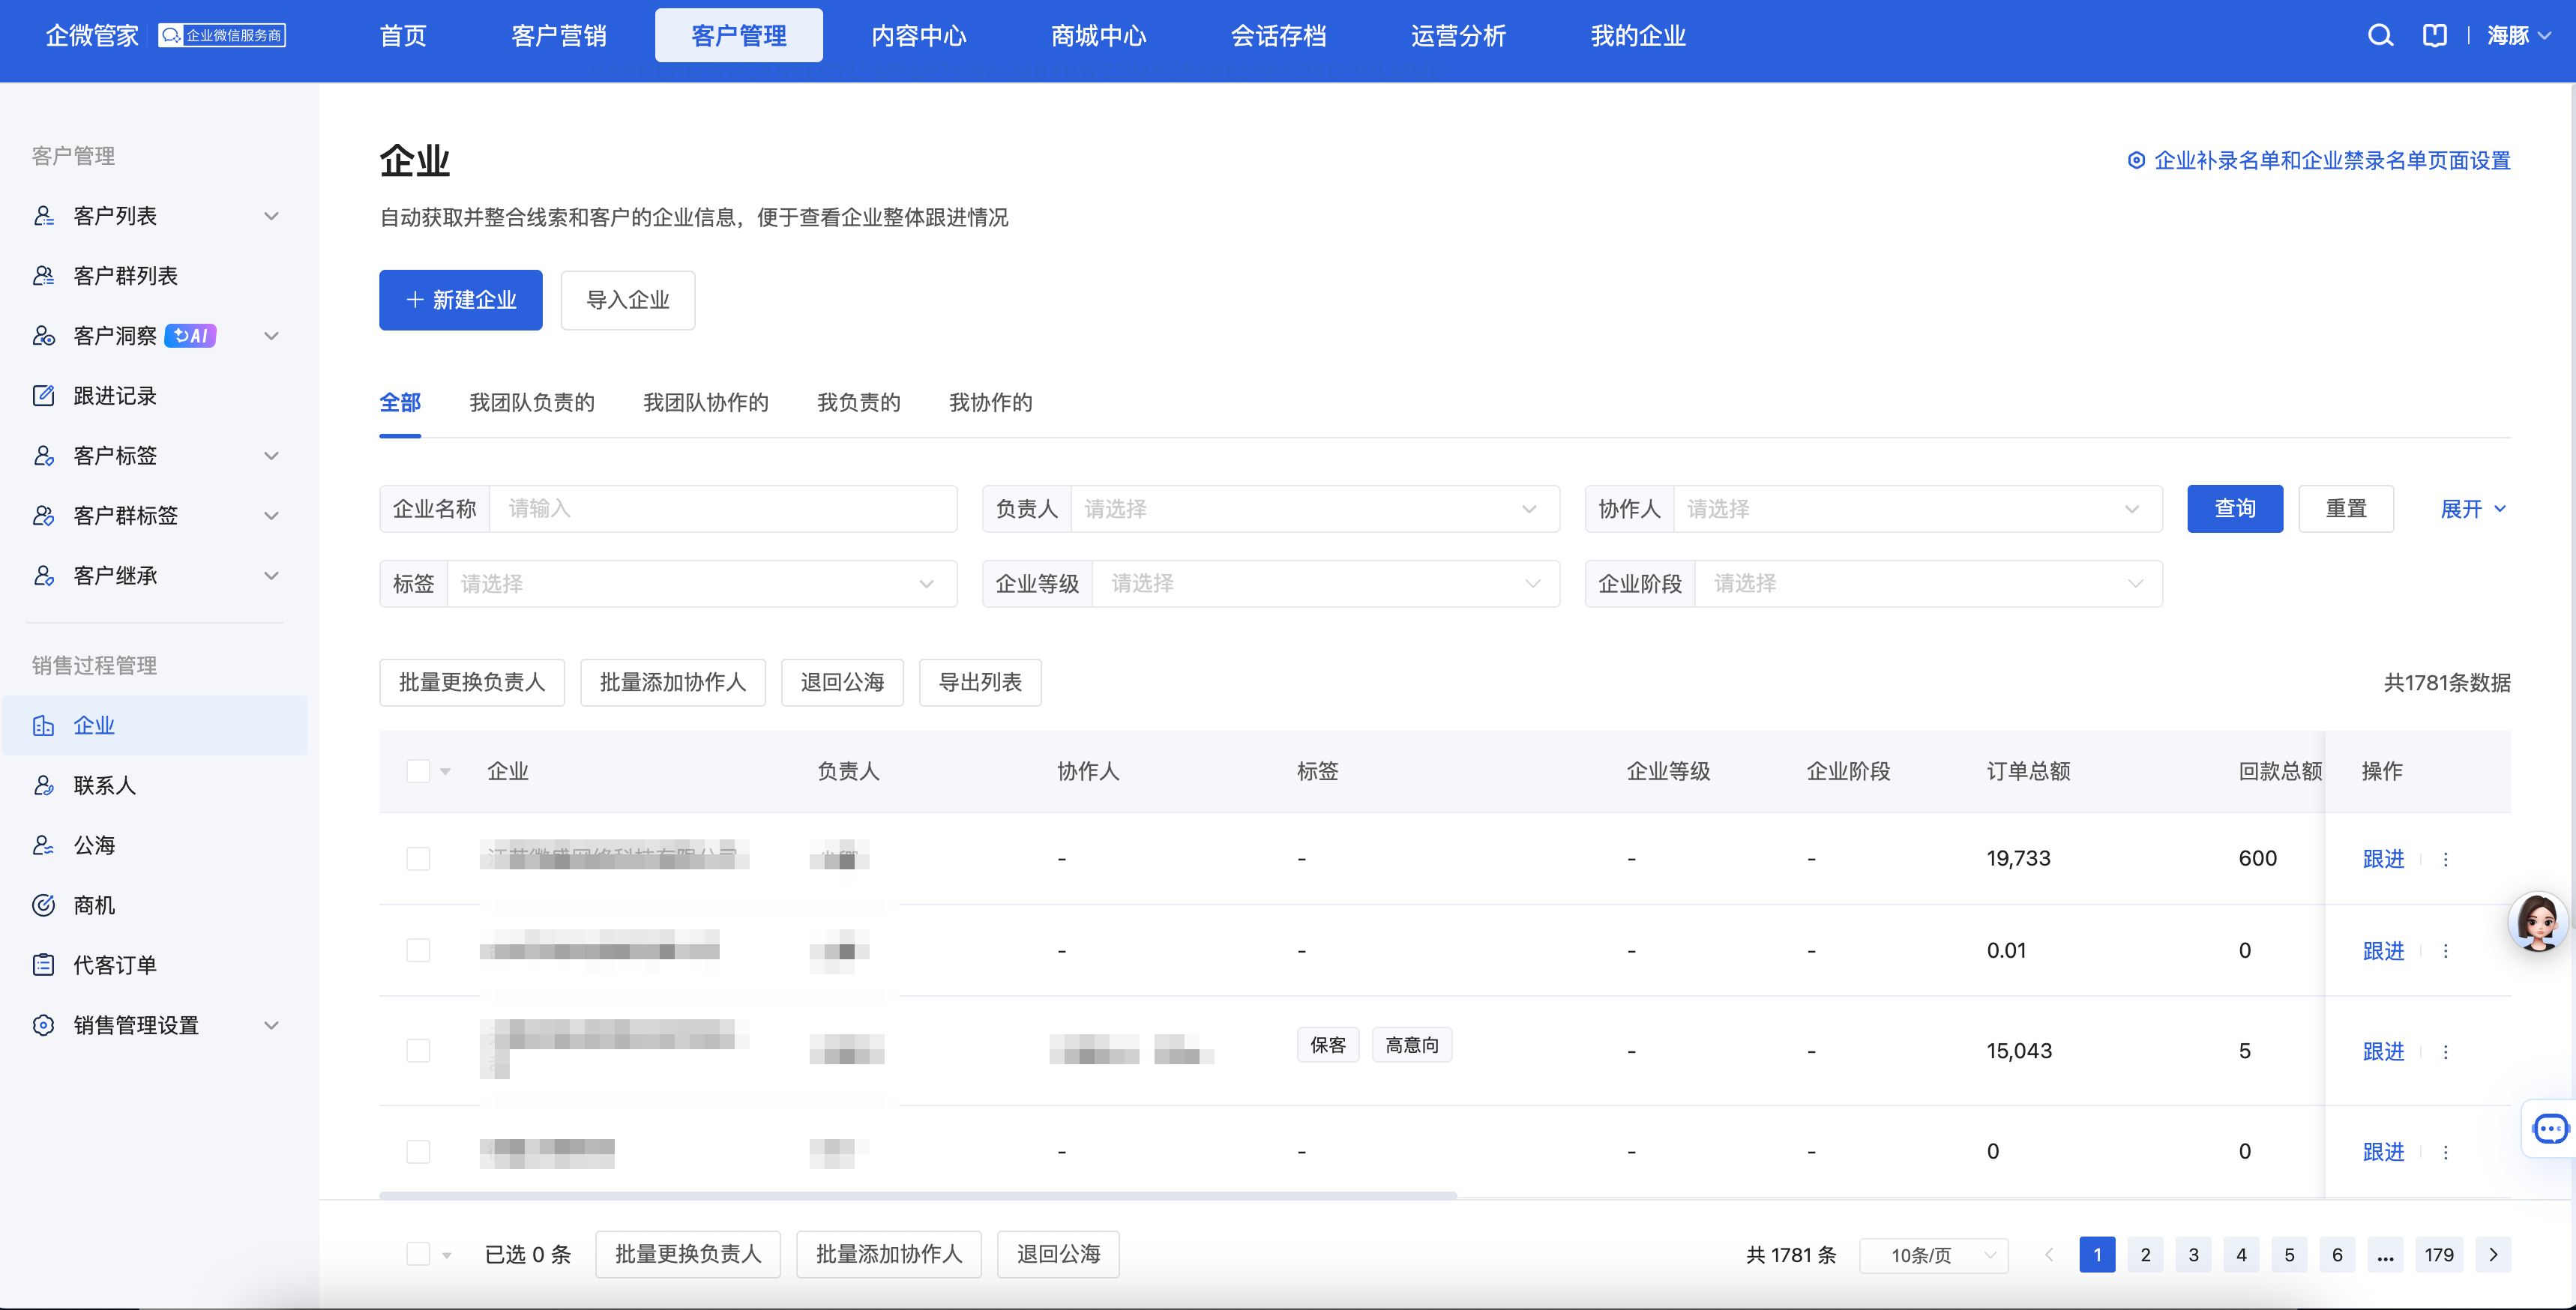Click the 联系人 sidebar icon
The width and height of the screenshot is (2576, 1310).
click(x=43, y=786)
